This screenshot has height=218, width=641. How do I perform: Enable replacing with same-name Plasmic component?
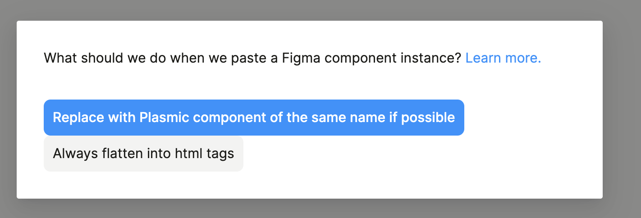pos(254,118)
